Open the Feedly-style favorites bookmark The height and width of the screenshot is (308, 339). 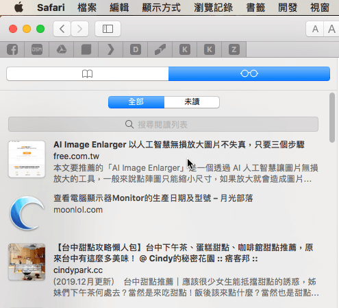tap(160, 49)
